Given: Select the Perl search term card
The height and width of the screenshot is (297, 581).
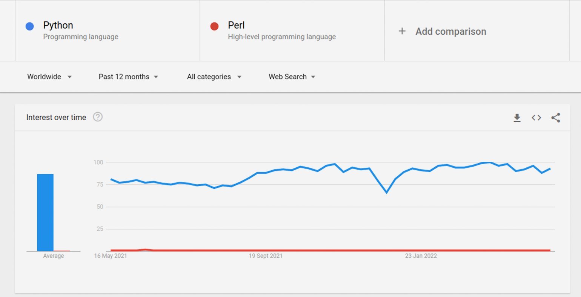Looking at the screenshot, I should pyautogui.click(x=292, y=31).
